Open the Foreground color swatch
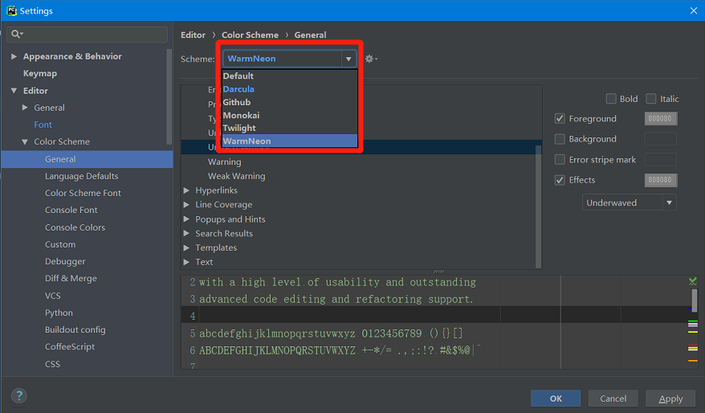This screenshot has height=413, width=705. click(660, 119)
